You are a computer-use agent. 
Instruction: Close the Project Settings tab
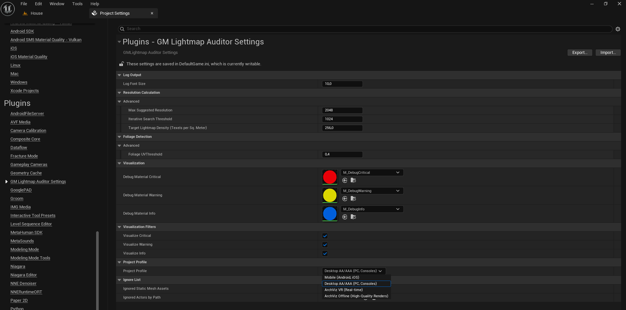tap(152, 13)
